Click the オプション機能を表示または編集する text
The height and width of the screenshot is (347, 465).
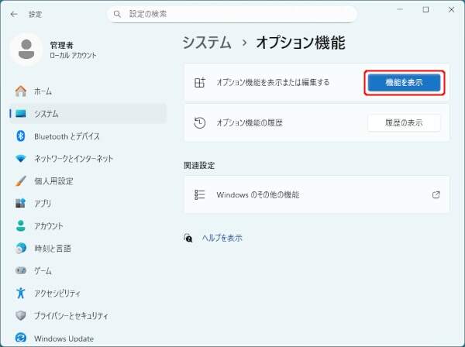(273, 82)
